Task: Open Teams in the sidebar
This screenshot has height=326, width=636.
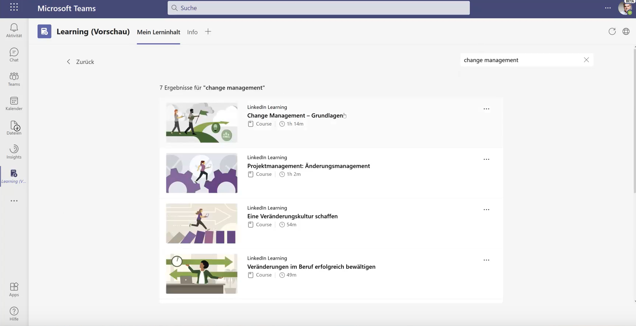Action: click(x=14, y=79)
